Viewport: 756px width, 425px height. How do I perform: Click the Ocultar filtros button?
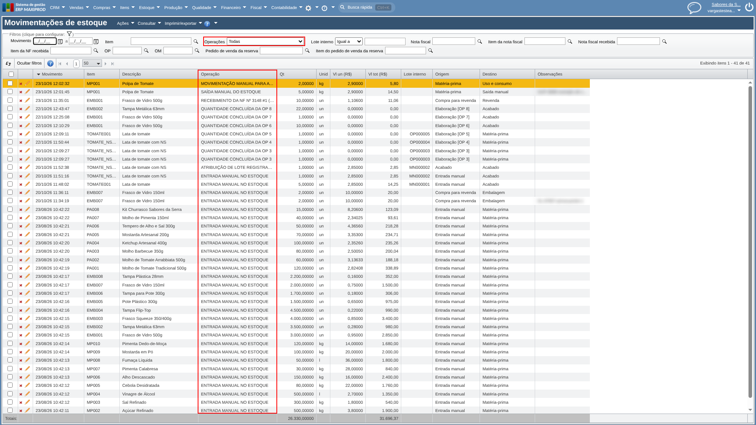pyautogui.click(x=29, y=63)
